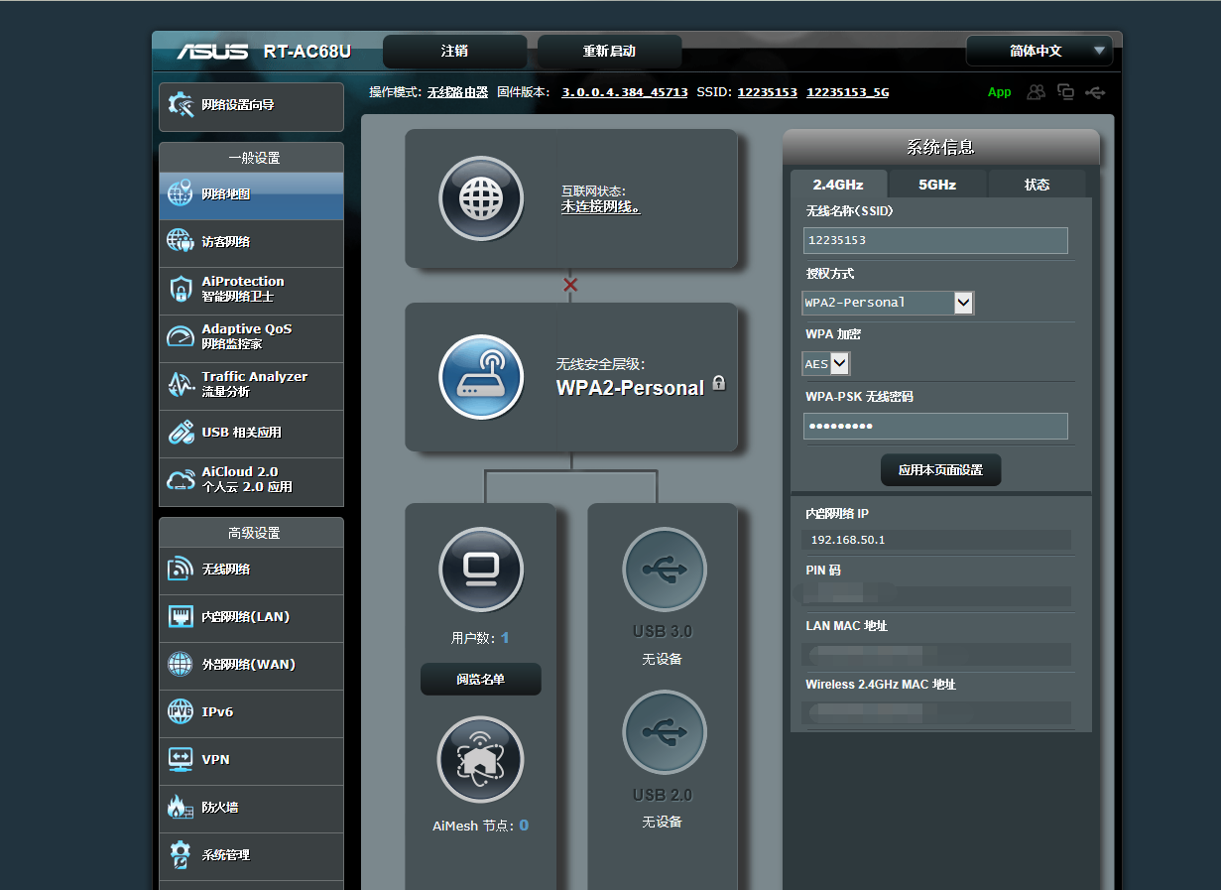Click the 192.168.50.1 LAN IP value
The width and height of the screenshot is (1221, 890).
848,540
